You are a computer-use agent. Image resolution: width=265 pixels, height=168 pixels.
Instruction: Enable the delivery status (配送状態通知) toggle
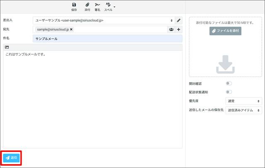tap(229, 92)
